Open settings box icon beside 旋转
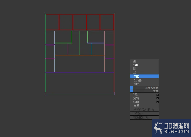 (x=158, y=98)
